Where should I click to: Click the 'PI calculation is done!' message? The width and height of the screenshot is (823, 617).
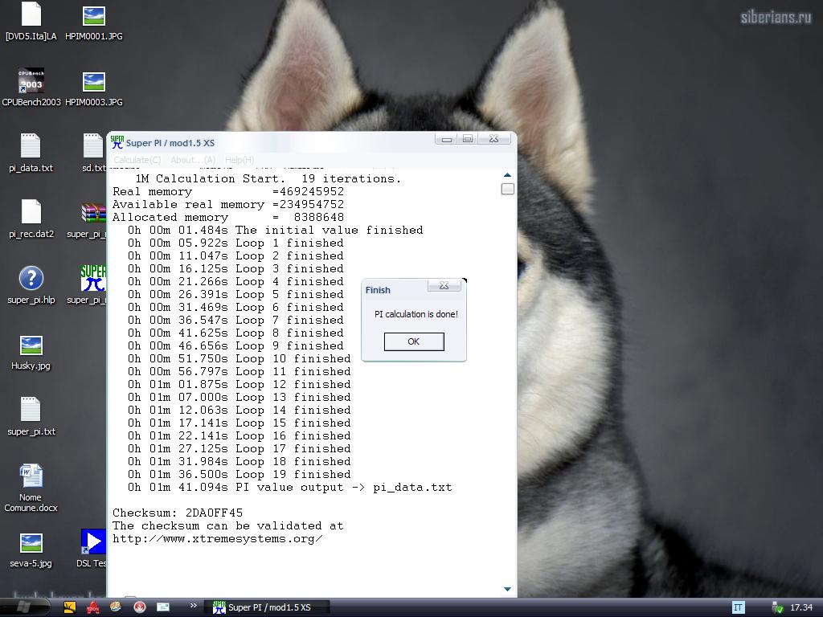416,314
